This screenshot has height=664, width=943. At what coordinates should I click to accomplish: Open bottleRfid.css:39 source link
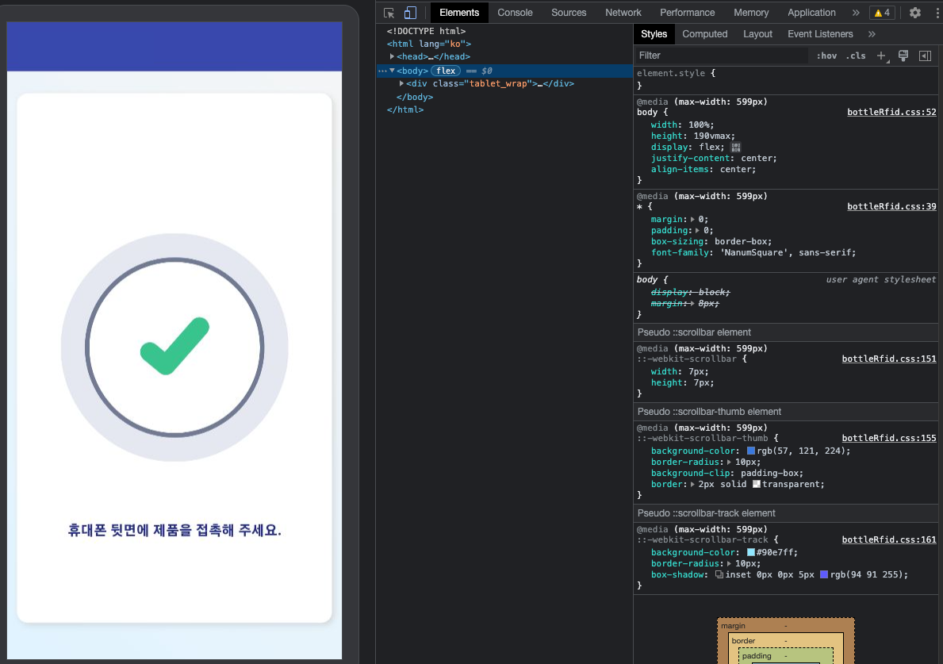click(891, 207)
